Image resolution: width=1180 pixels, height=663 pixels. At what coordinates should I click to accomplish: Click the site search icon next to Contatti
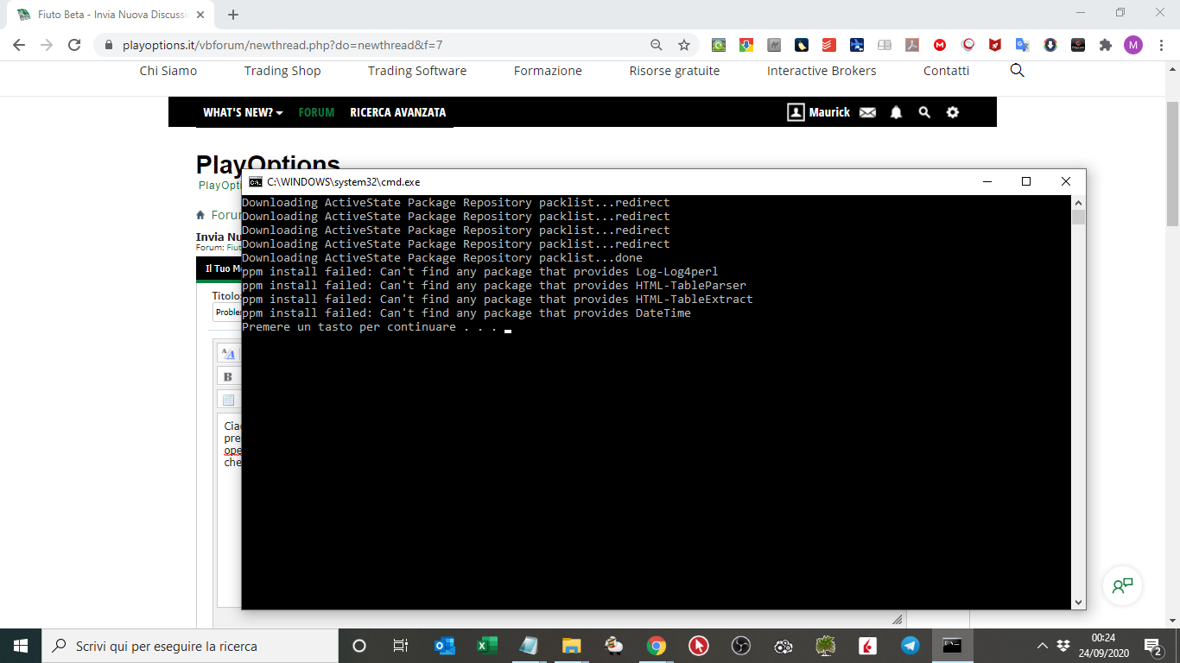click(1017, 71)
